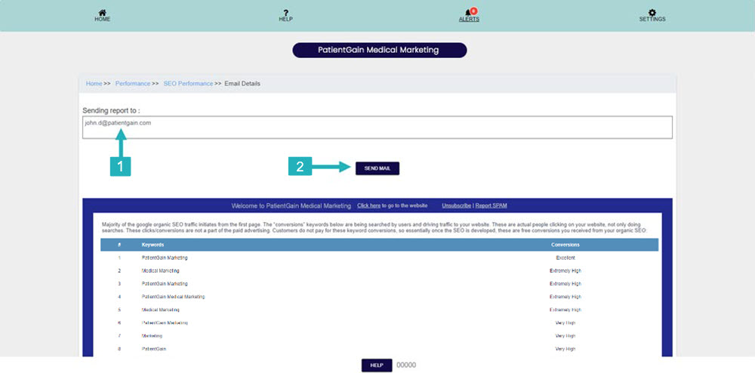
Task: Click the Sending report to label
Action: (111, 110)
